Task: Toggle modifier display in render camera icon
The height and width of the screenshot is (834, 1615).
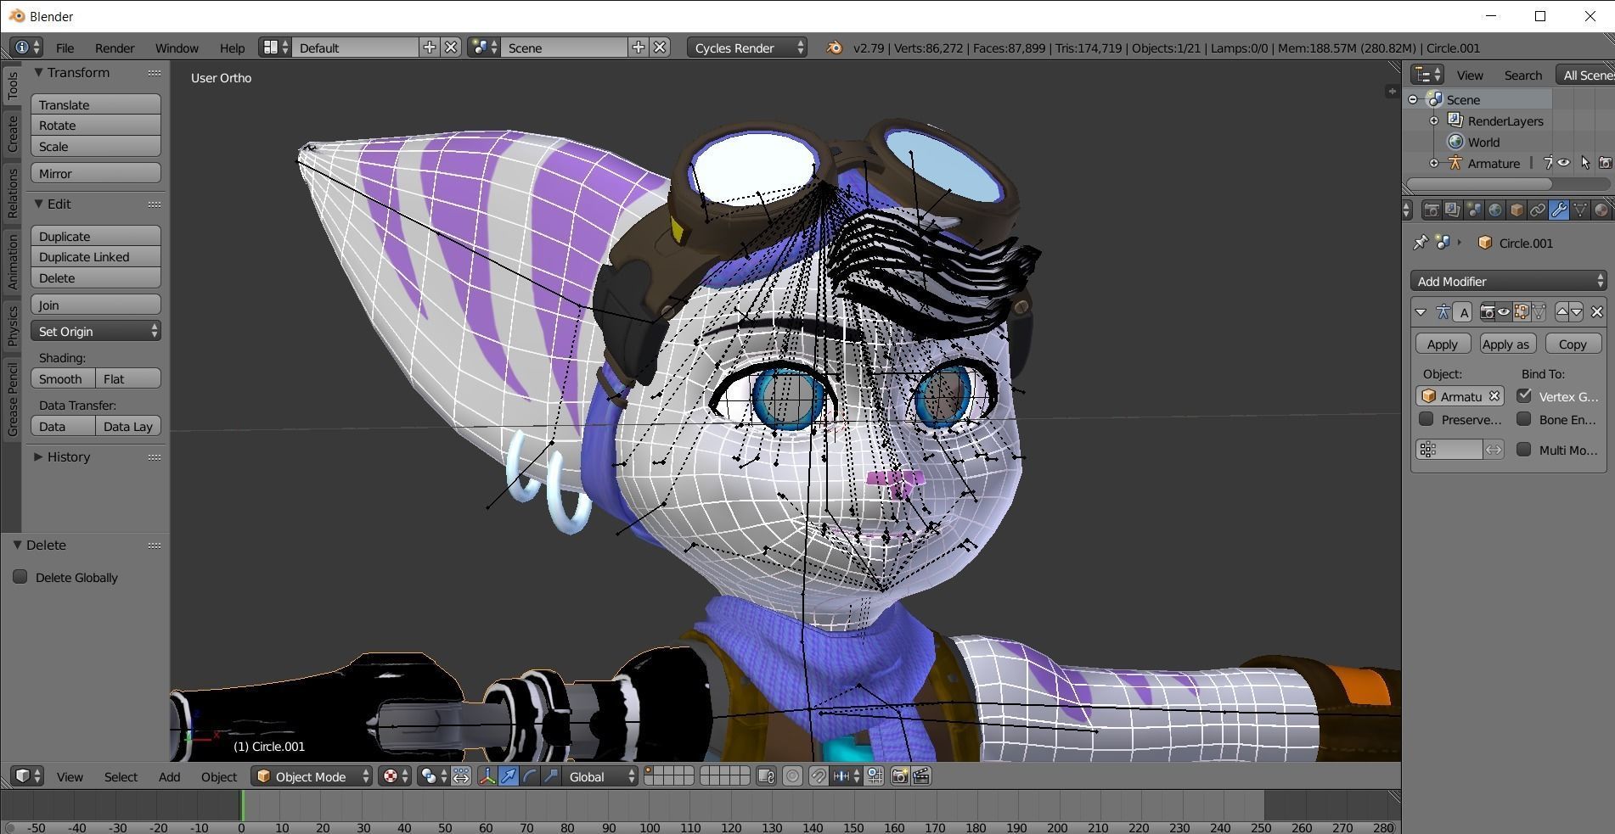Action: coord(1487,312)
